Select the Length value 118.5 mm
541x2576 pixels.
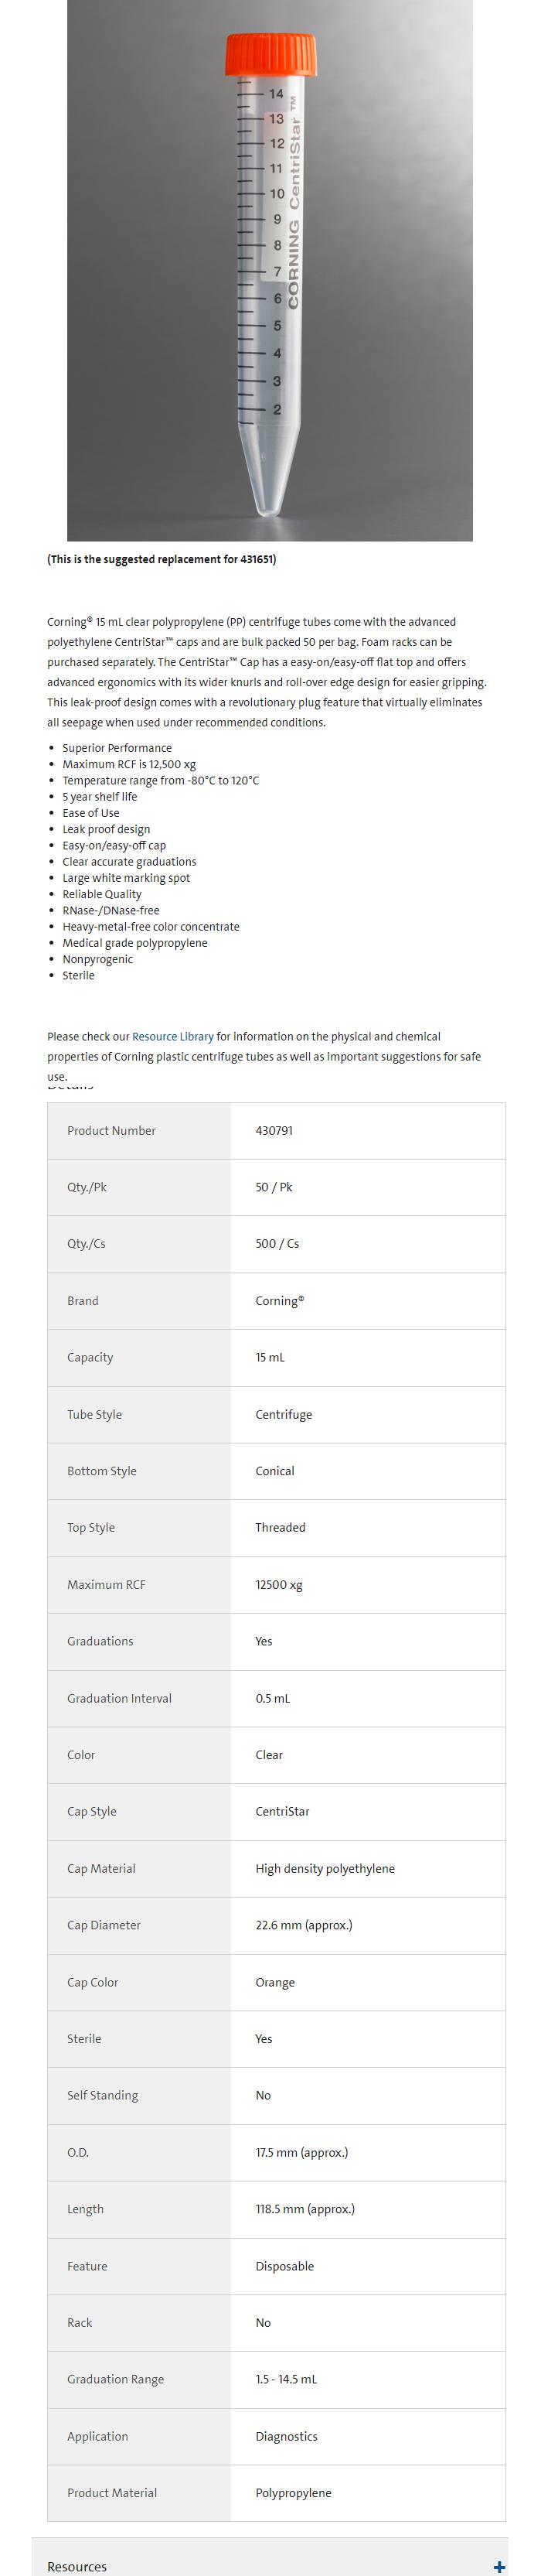305,2209
